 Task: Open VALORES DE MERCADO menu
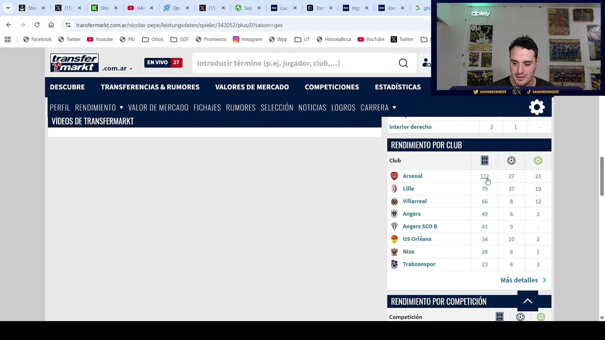(252, 87)
